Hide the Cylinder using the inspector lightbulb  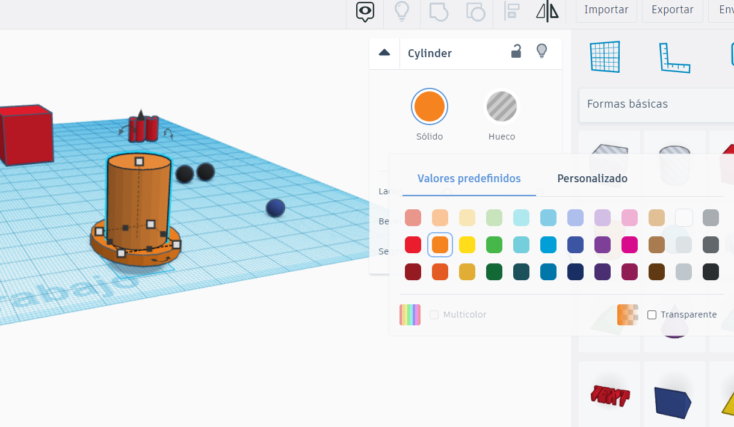pos(542,51)
